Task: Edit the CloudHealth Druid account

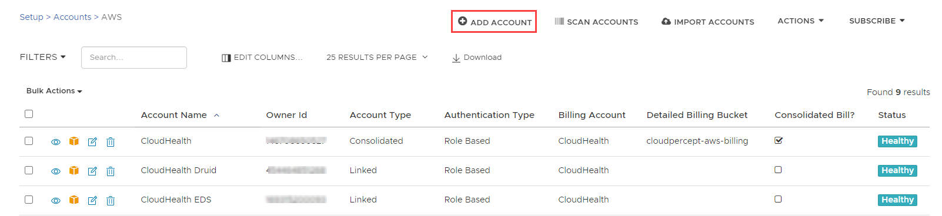Action: pos(92,171)
